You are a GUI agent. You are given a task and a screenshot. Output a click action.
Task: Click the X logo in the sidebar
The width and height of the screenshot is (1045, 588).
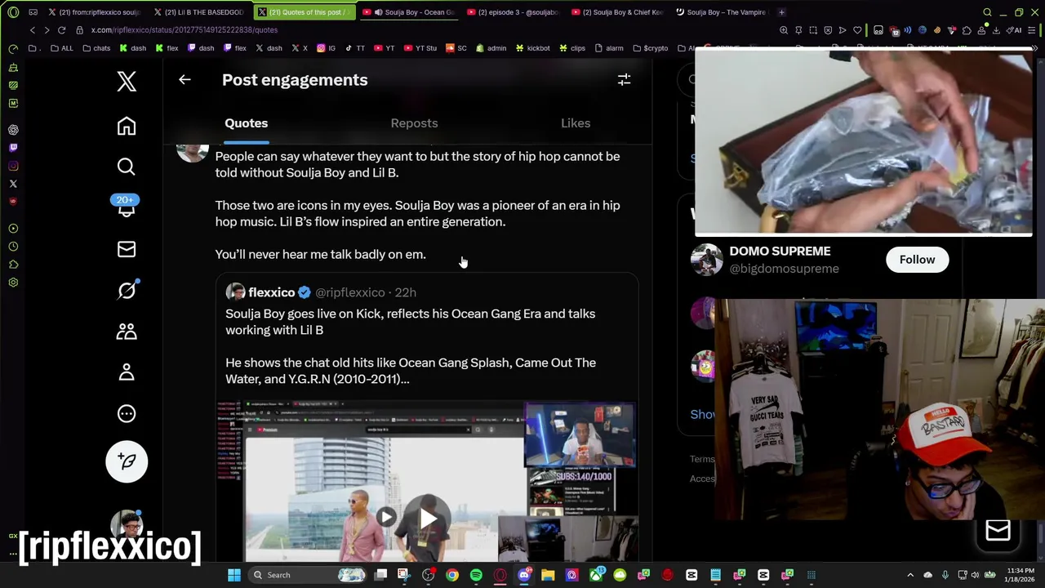click(x=126, y=81)
